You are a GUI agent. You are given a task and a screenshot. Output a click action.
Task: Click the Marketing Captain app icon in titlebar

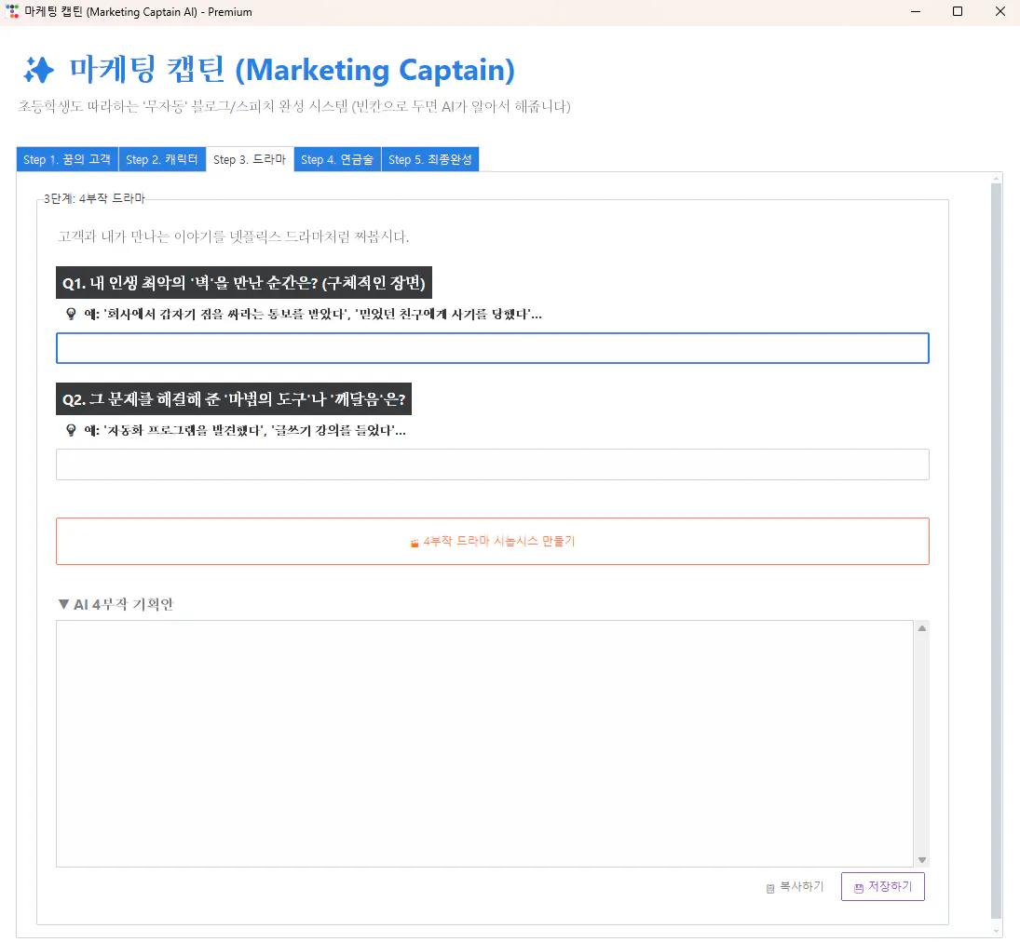click(x=10, y=11)
